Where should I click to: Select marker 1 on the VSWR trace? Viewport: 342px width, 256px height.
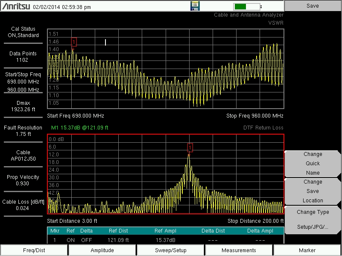74,42
